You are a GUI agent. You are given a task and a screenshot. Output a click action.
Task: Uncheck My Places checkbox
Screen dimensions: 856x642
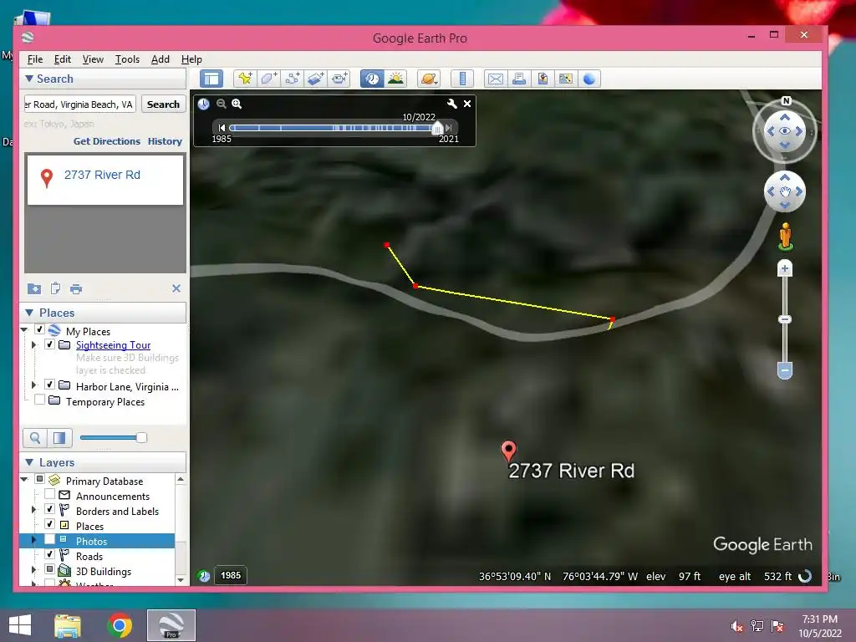pos(39,329)
